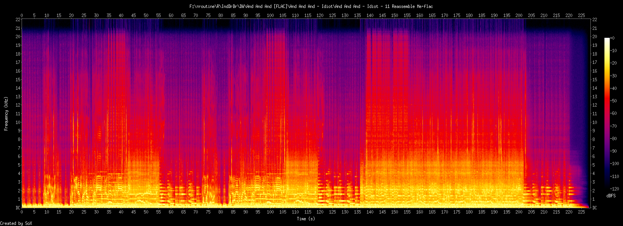Click the "-120" value on the dBFS scale
This screenshot has height=226, width=623.
614,189
